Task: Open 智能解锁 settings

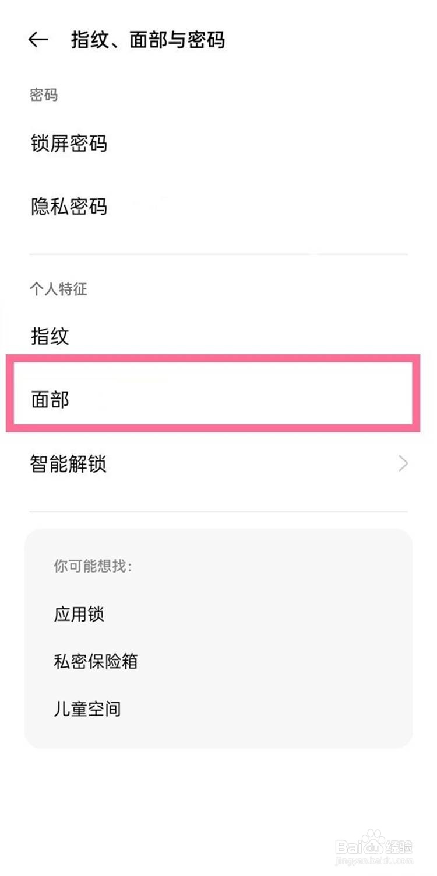Action: pos(69,465)
